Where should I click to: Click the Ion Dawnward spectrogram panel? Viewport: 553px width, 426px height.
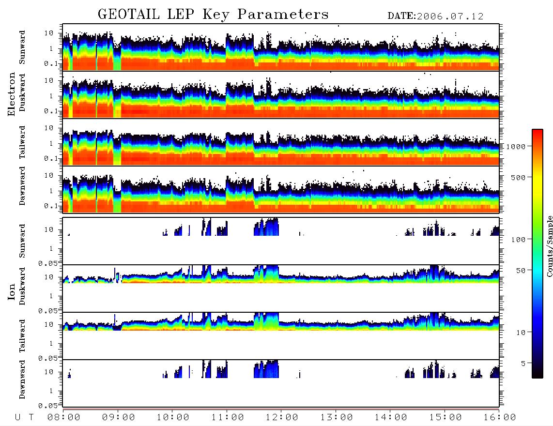pos(281,383)
